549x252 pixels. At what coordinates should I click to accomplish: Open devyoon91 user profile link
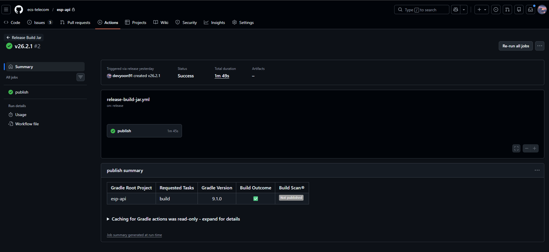[x=122, y=76]
